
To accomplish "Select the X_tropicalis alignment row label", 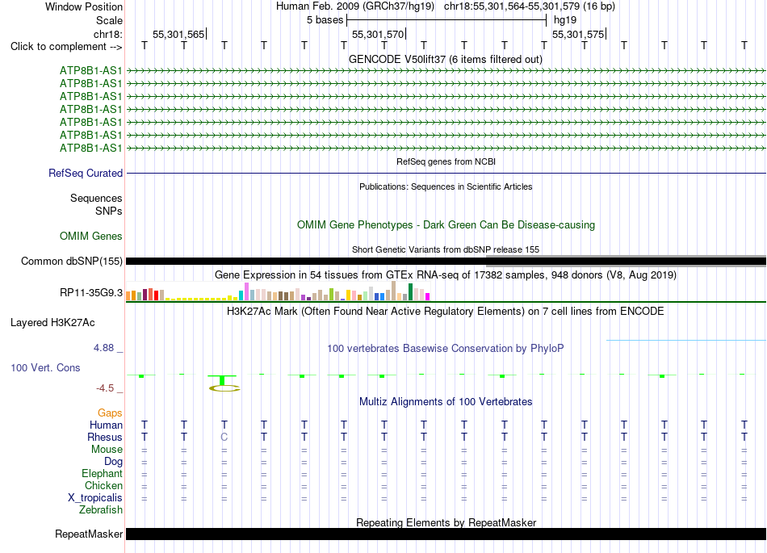I will click(x=95, y=498).
